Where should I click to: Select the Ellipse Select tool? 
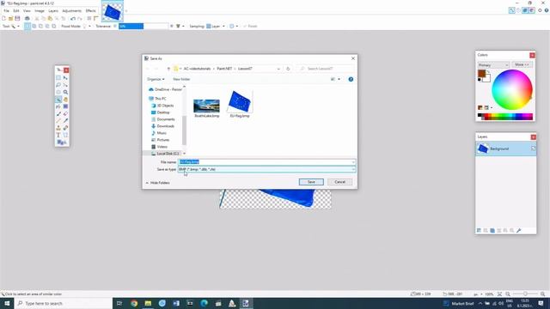pyautogui.click(x=58, y=92)
